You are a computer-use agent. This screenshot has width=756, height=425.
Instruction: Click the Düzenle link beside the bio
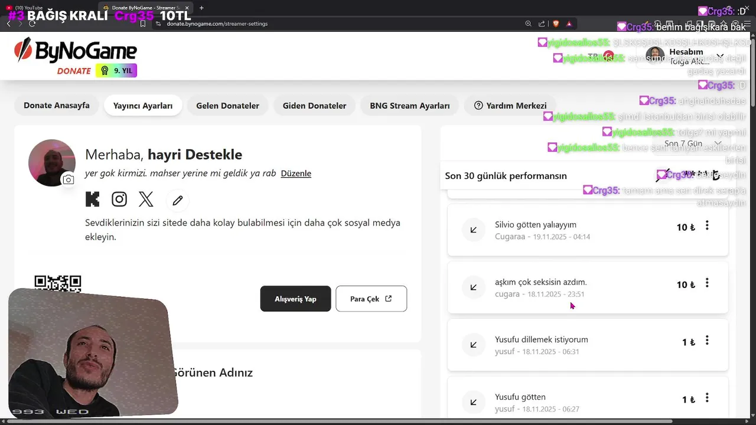[296, 174]
